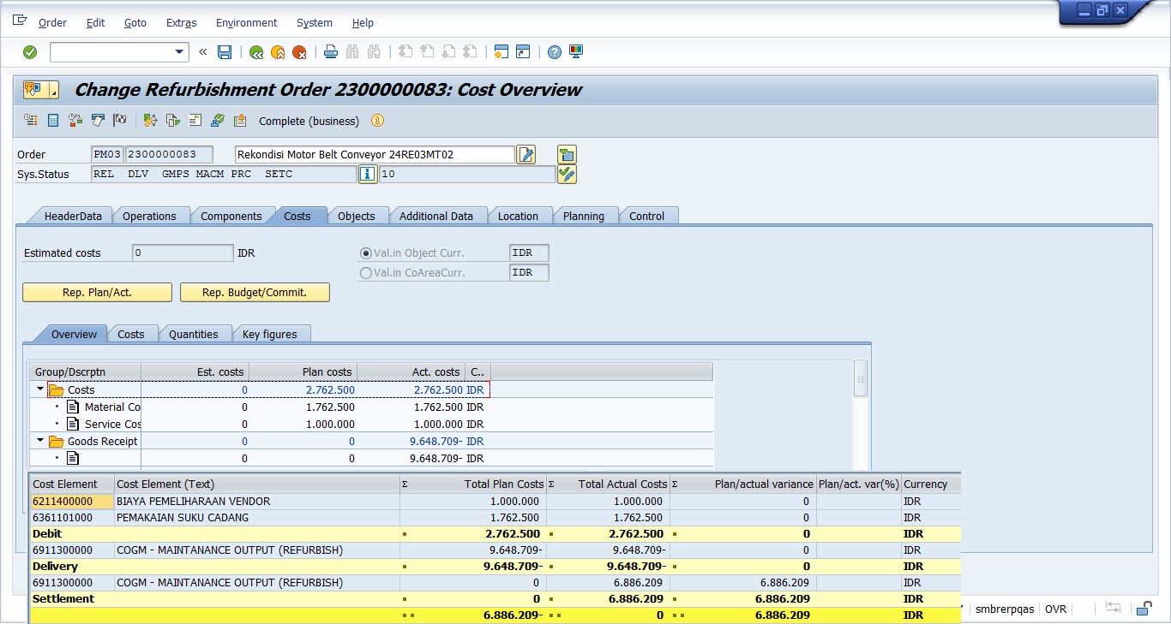Click the Customize Local Layout monitor icon

point(576,52)
